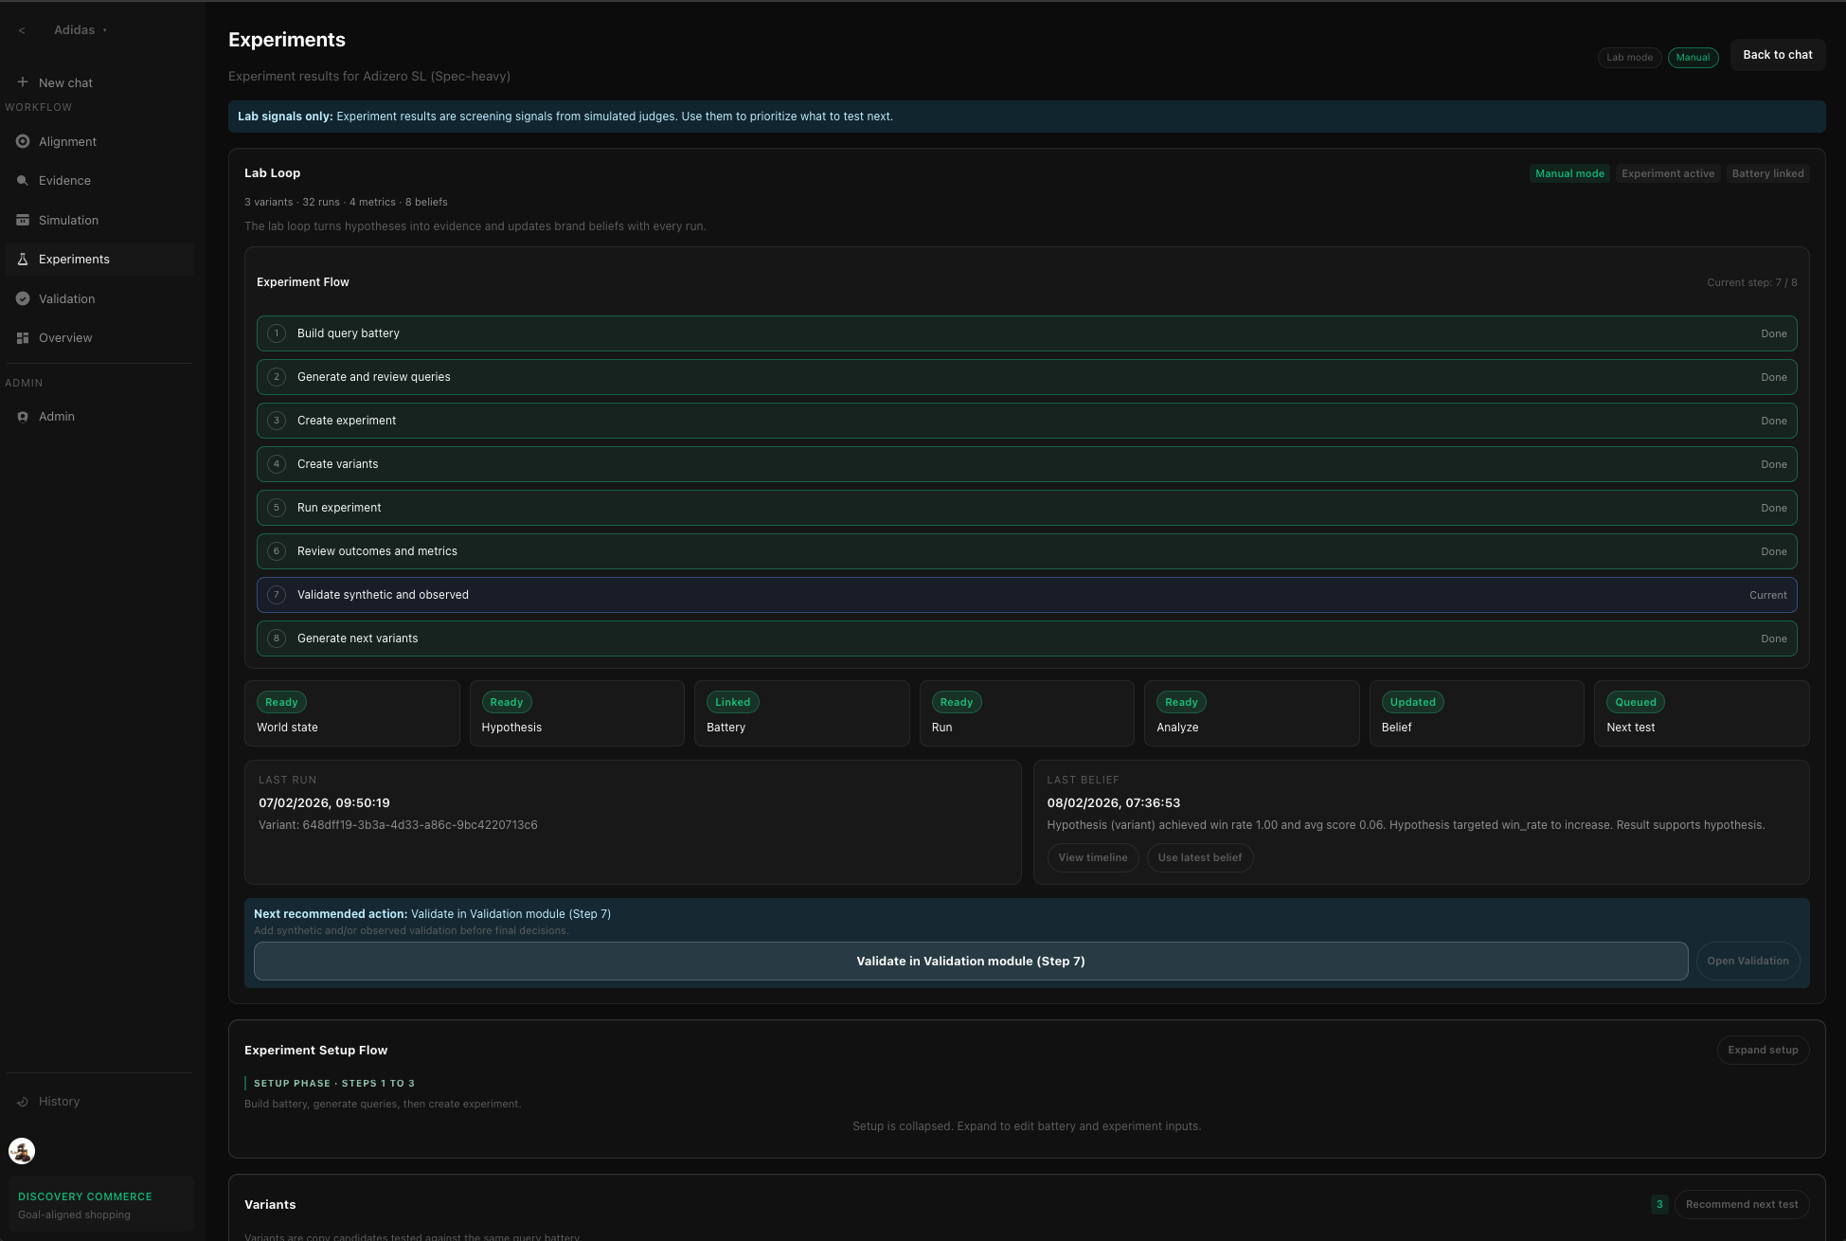1846x1241 pixels.
Task: Collapse sidebar with back chevron
Action: [x=22, y=30]
